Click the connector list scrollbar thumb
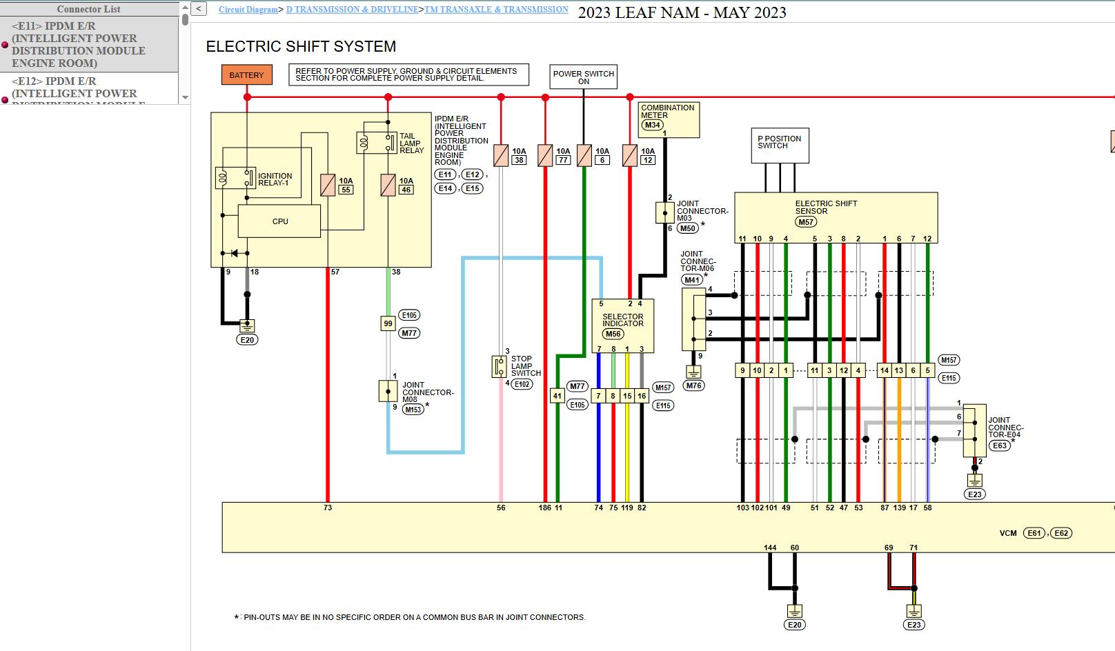The width and height of the screenshot is (1115, 651). coord(185,19)
